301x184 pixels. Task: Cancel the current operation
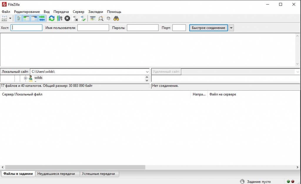click(67, 18)
